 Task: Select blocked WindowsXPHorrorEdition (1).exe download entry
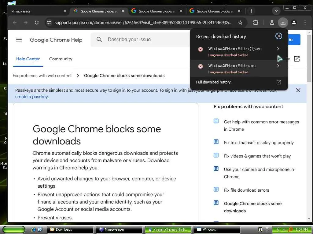tap(239, 51)
